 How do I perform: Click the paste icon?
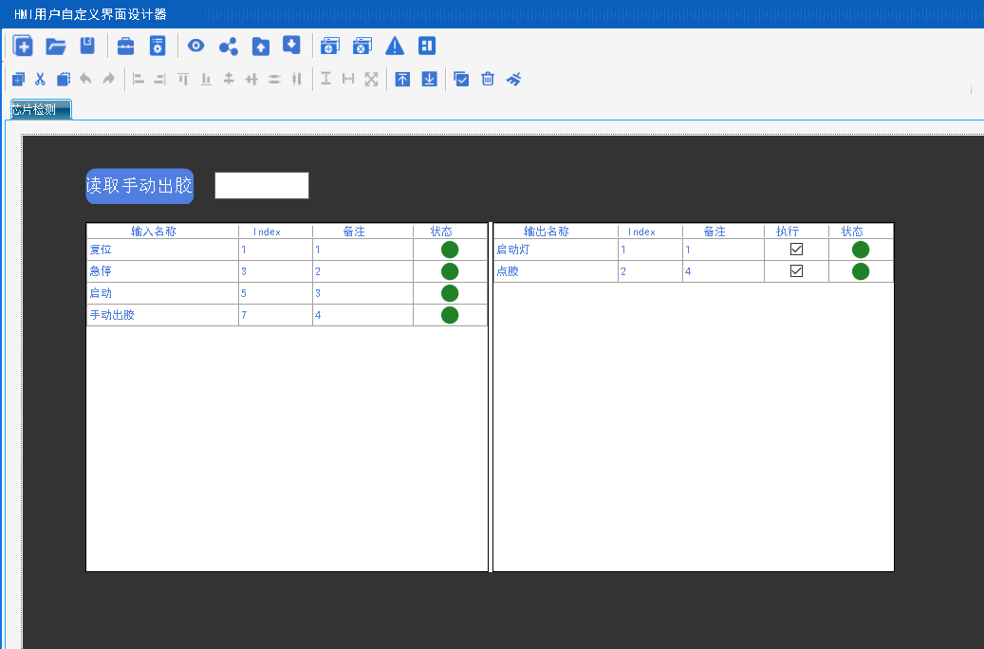(64, 79)
